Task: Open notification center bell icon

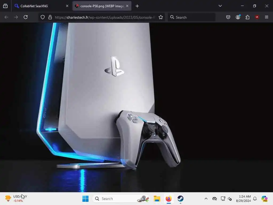Action: [255, 199]
